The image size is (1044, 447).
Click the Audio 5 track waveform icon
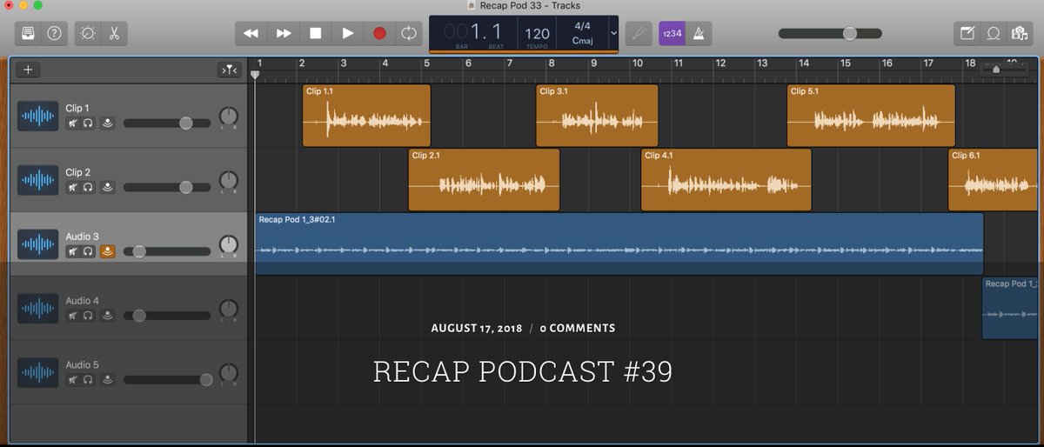click(37, 372)
